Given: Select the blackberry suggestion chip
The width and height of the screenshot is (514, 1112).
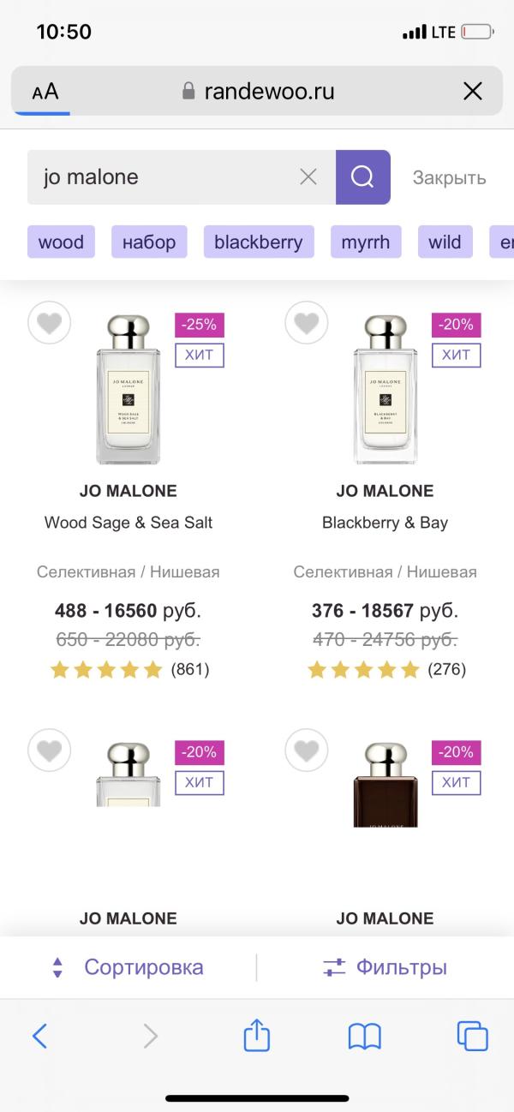Looking at the screenshot, I should tap(259, 242).
